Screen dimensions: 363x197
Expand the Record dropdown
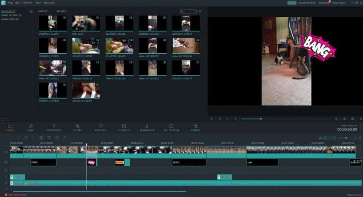pyautogui.click(x=62, y=11)
